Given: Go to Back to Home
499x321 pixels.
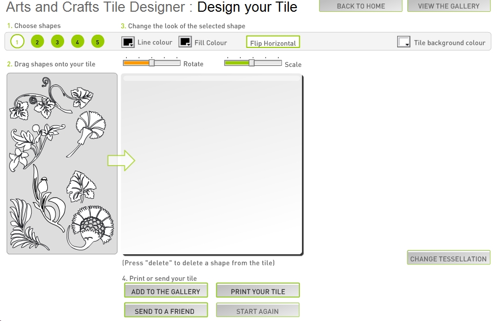Looking at the screenshot, I should coord(361,6).
